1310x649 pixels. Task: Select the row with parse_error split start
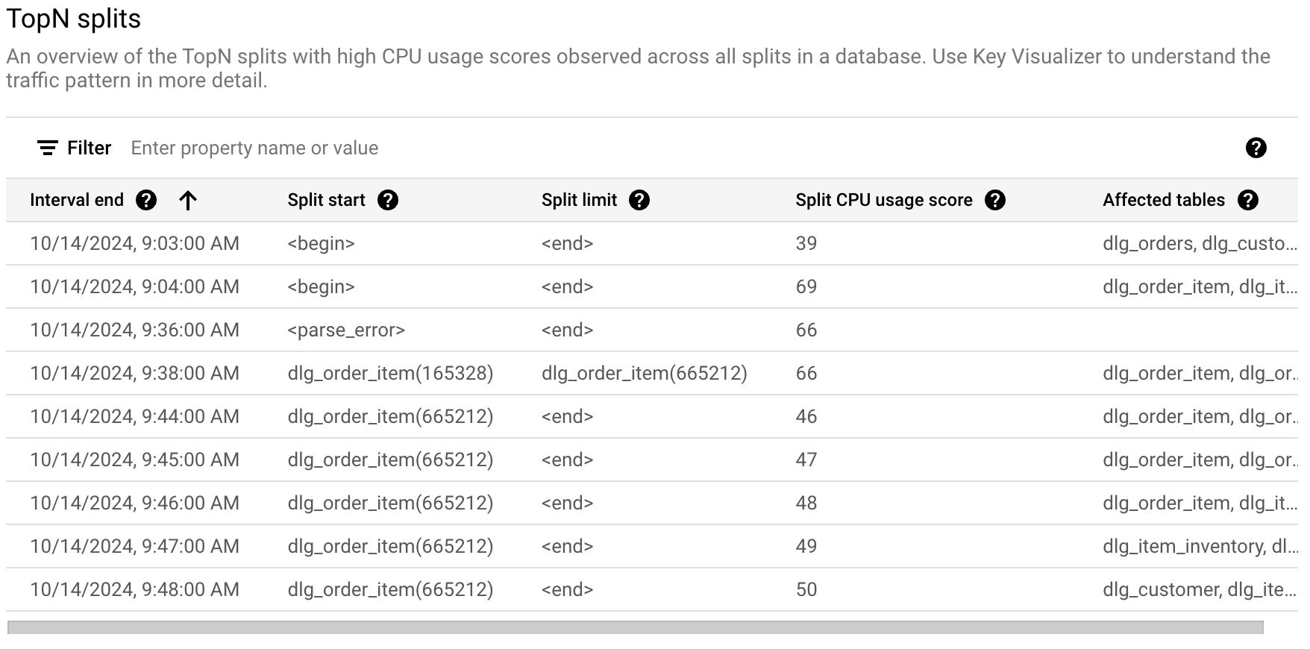click(x=346, y=330)
